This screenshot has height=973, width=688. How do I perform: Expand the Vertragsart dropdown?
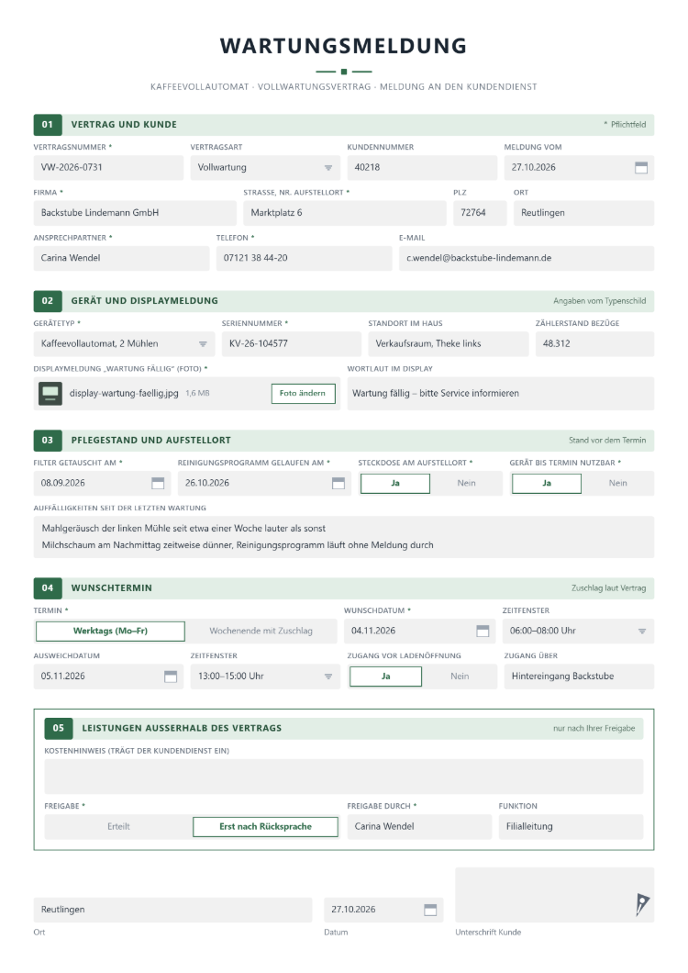click(328, 168)
